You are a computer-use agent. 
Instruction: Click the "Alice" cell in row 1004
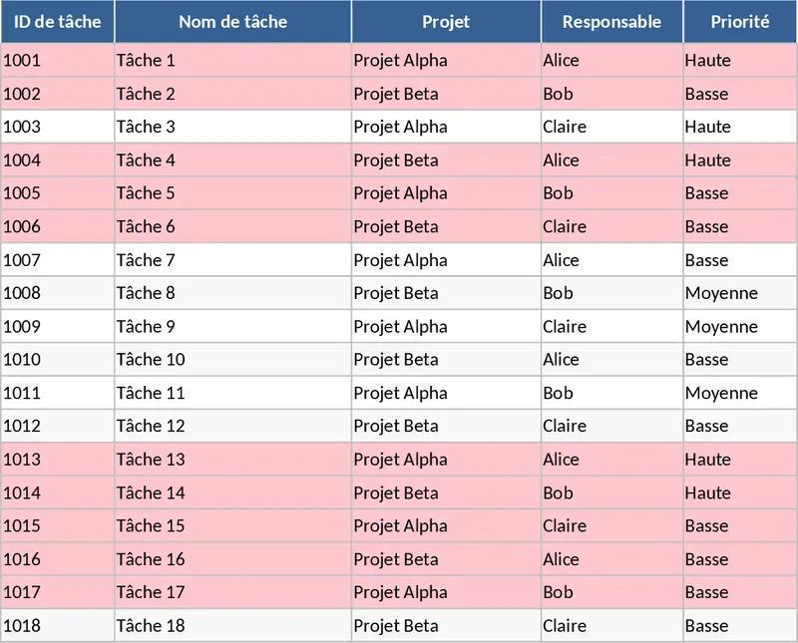(x=562, y=161)
